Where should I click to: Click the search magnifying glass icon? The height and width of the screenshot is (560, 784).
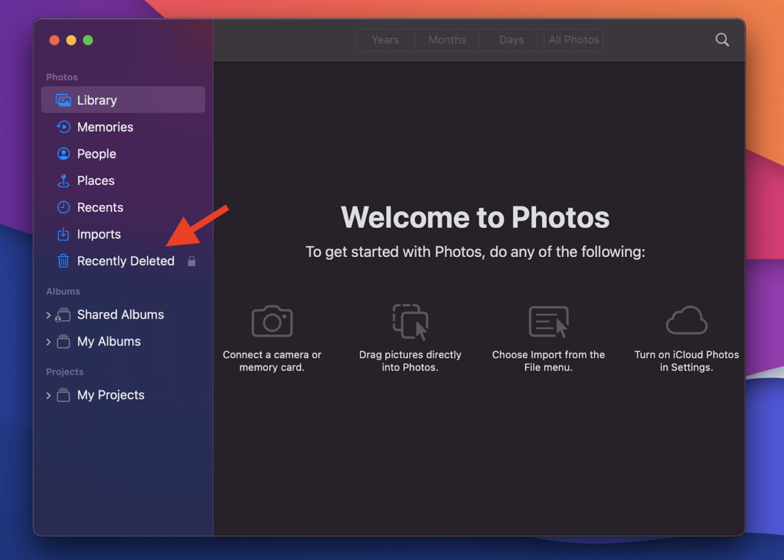722,40
